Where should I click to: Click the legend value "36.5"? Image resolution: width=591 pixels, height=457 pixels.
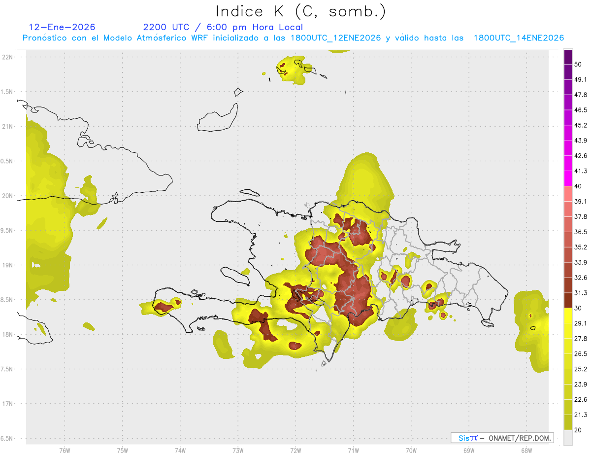coord(581,232)
